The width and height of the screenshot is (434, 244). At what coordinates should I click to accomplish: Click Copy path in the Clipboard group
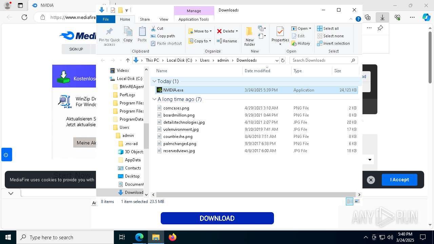pos(163,36)
